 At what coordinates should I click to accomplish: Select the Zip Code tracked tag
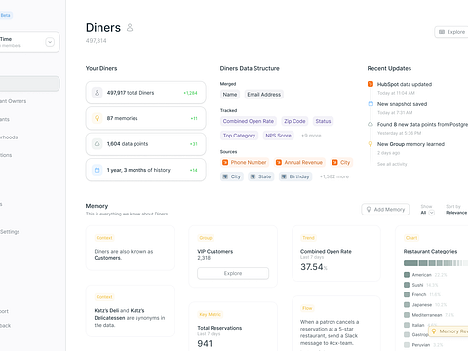pyautogui.click(x=294, y=121)
